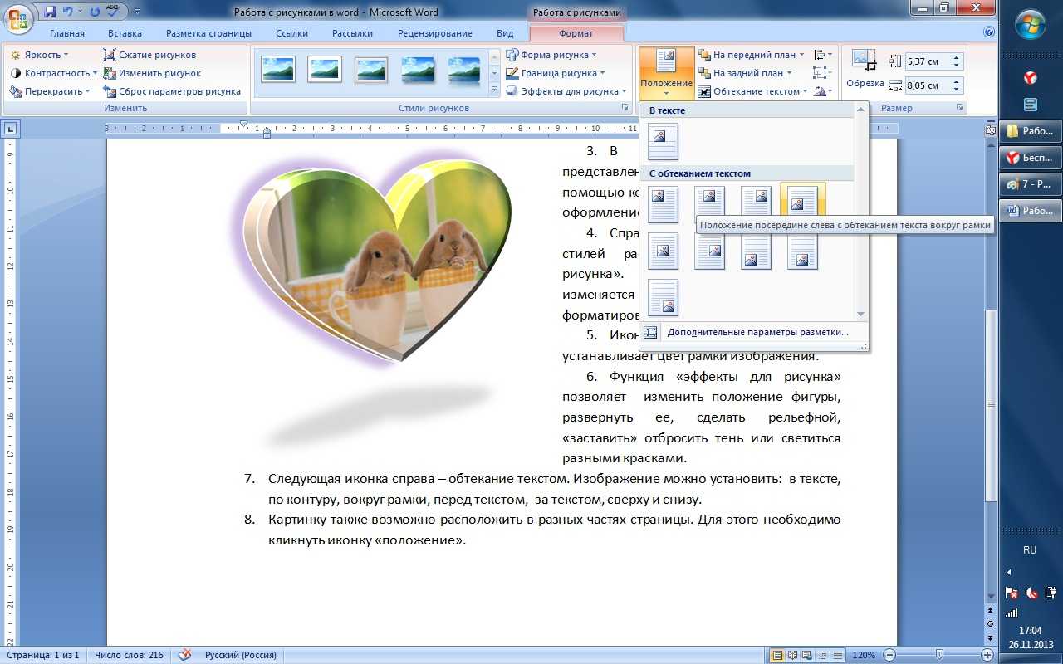This screenshot has width=1063, height=664.
Task: Click tab selector at ruler corner
Action: pos(10,129)
